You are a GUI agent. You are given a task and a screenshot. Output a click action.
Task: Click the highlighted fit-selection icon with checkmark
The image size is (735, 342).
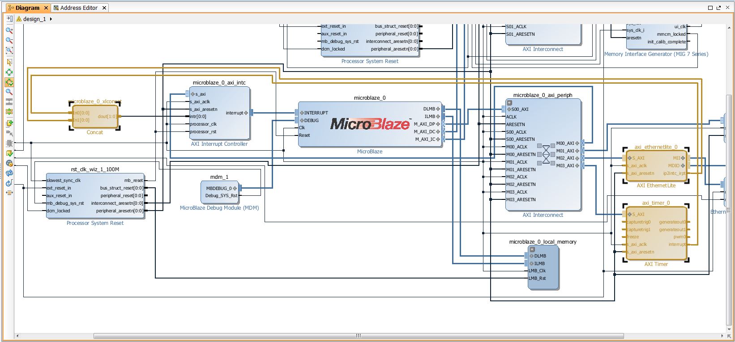(9, 82)
